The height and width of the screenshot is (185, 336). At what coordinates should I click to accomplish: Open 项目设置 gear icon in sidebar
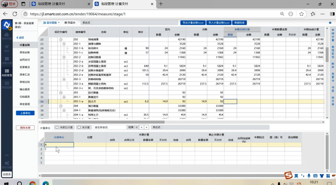7,165
